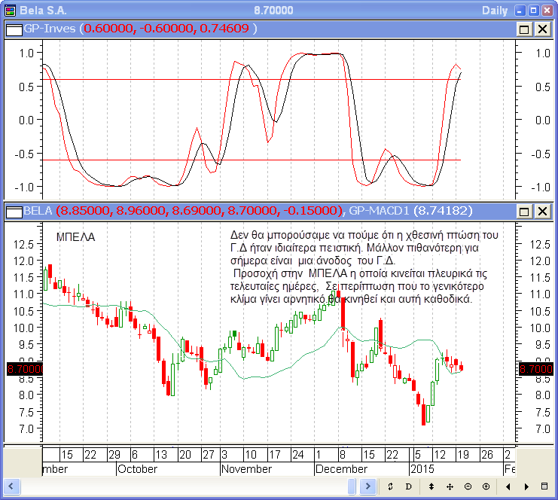
Task: Click the refresh/rescale chart arrows icon
Action: coord(390,486)
